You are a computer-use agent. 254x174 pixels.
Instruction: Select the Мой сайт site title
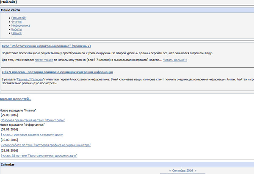pyautogui.click(x=8, y=2)
